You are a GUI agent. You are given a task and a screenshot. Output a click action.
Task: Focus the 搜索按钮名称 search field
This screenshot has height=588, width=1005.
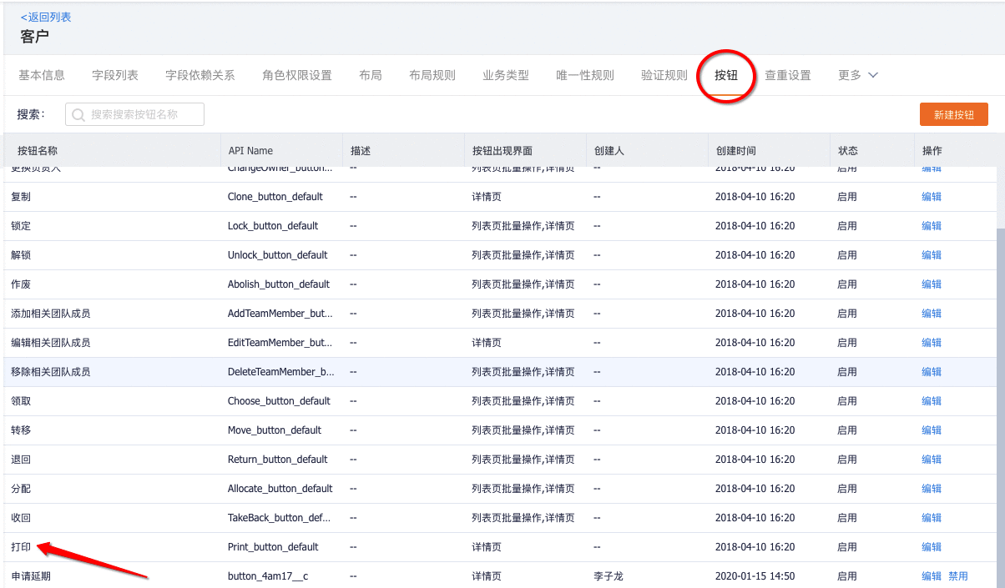point(134,115)
